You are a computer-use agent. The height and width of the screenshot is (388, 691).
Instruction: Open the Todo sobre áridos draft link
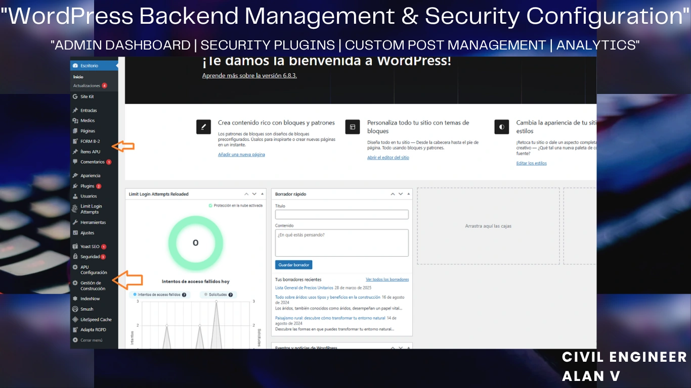[x=328, y=298]
